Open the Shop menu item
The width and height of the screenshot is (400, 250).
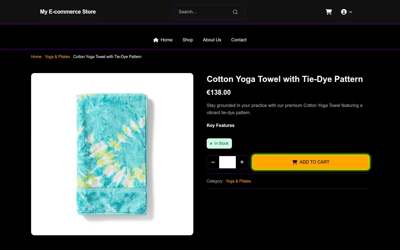click(188, 40)
